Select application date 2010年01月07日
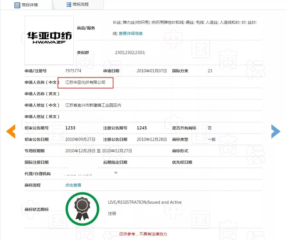Screen dimensions: 286x240 [152, 71]
